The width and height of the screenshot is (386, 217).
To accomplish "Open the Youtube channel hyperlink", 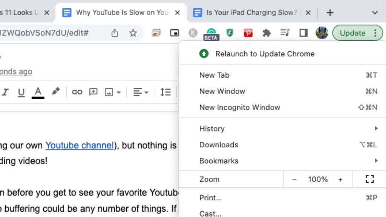I will [79, 145].
